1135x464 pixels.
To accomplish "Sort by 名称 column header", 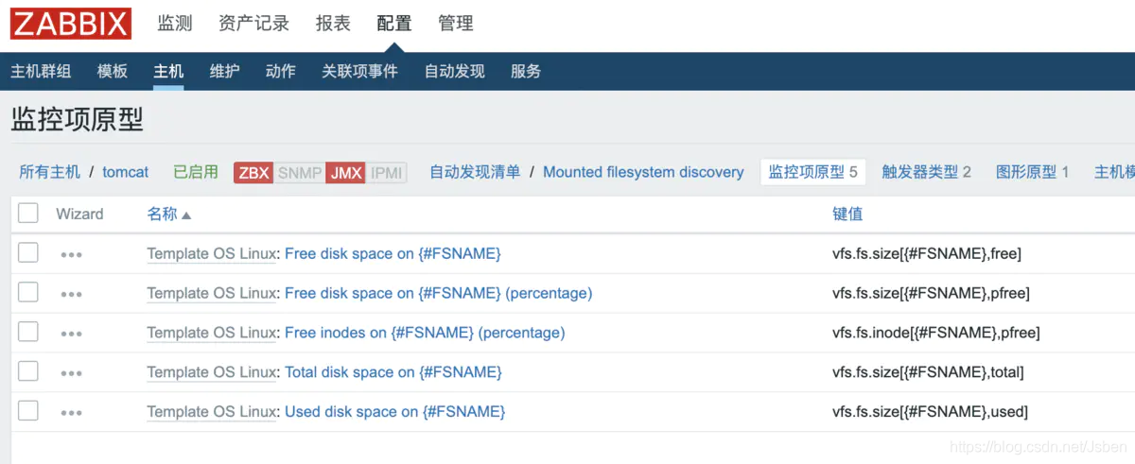I will pos(168,214).
